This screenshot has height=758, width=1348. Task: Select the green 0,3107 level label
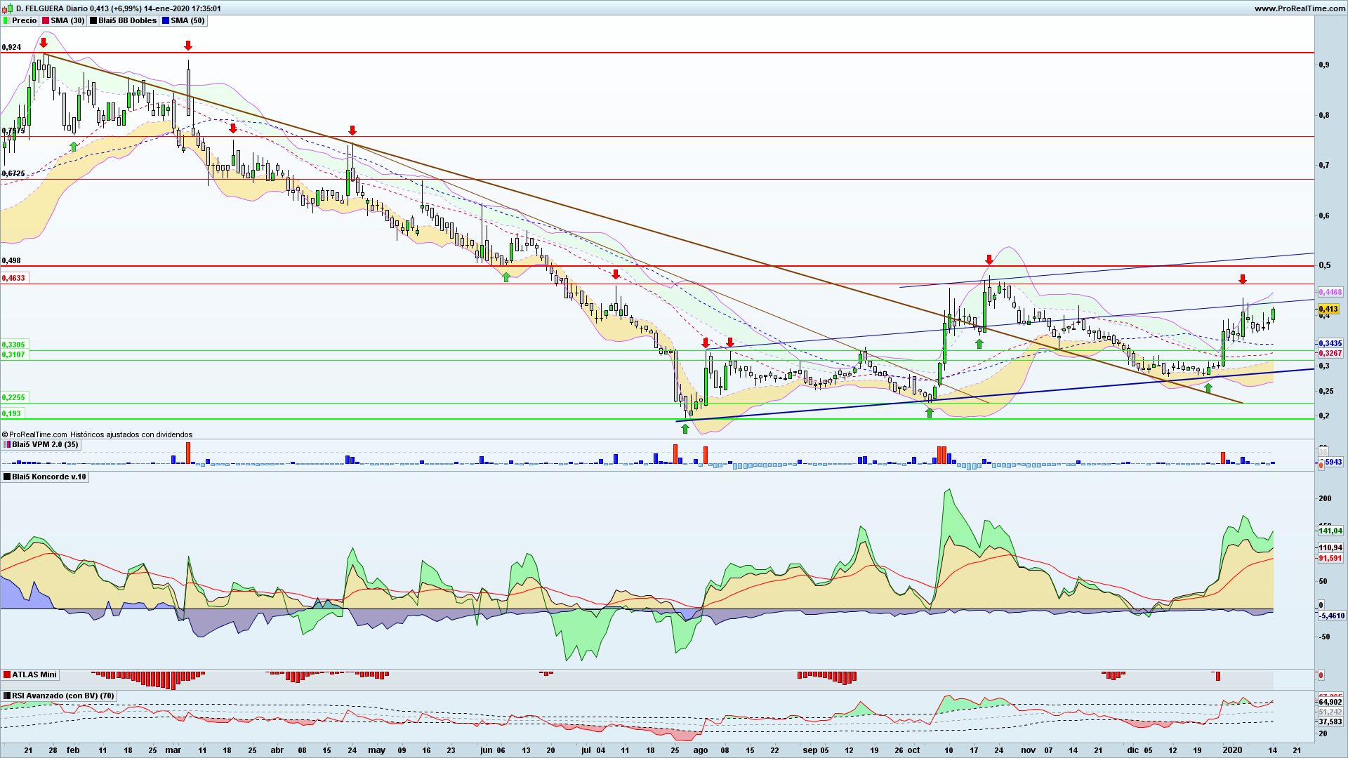point(13,354)
